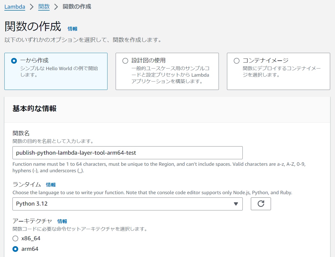Click the current 関数の作成 breadcrumb item
The image size is (335, 257).
pyautogui.click(x=77, y=7)
